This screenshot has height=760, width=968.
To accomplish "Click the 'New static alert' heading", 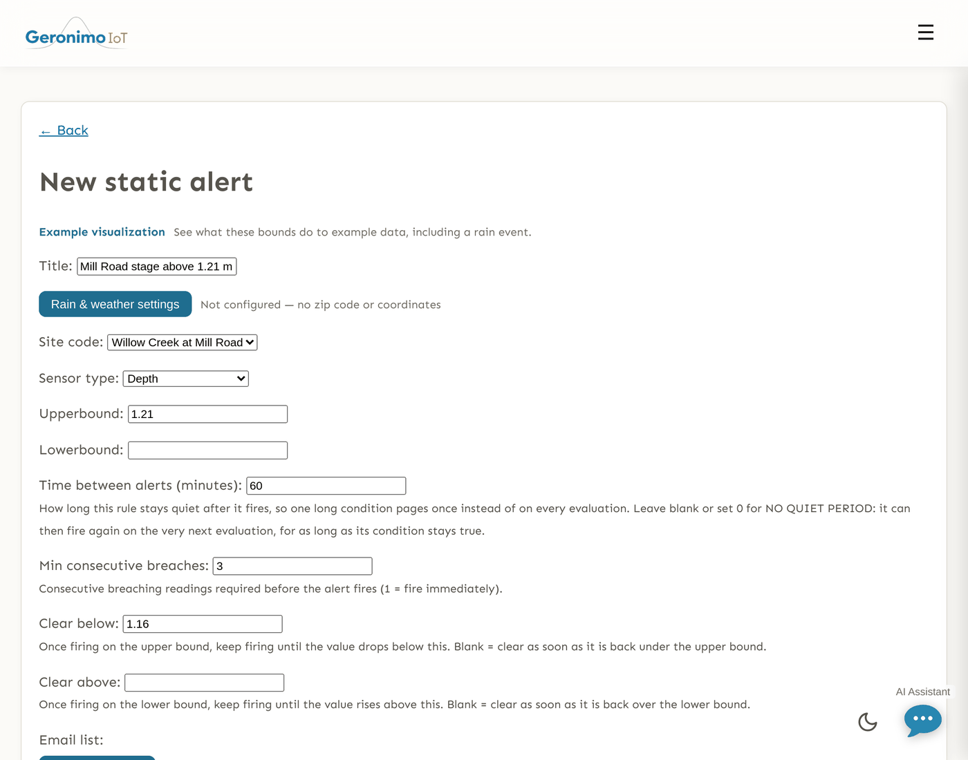I will (x=147, y=182).
